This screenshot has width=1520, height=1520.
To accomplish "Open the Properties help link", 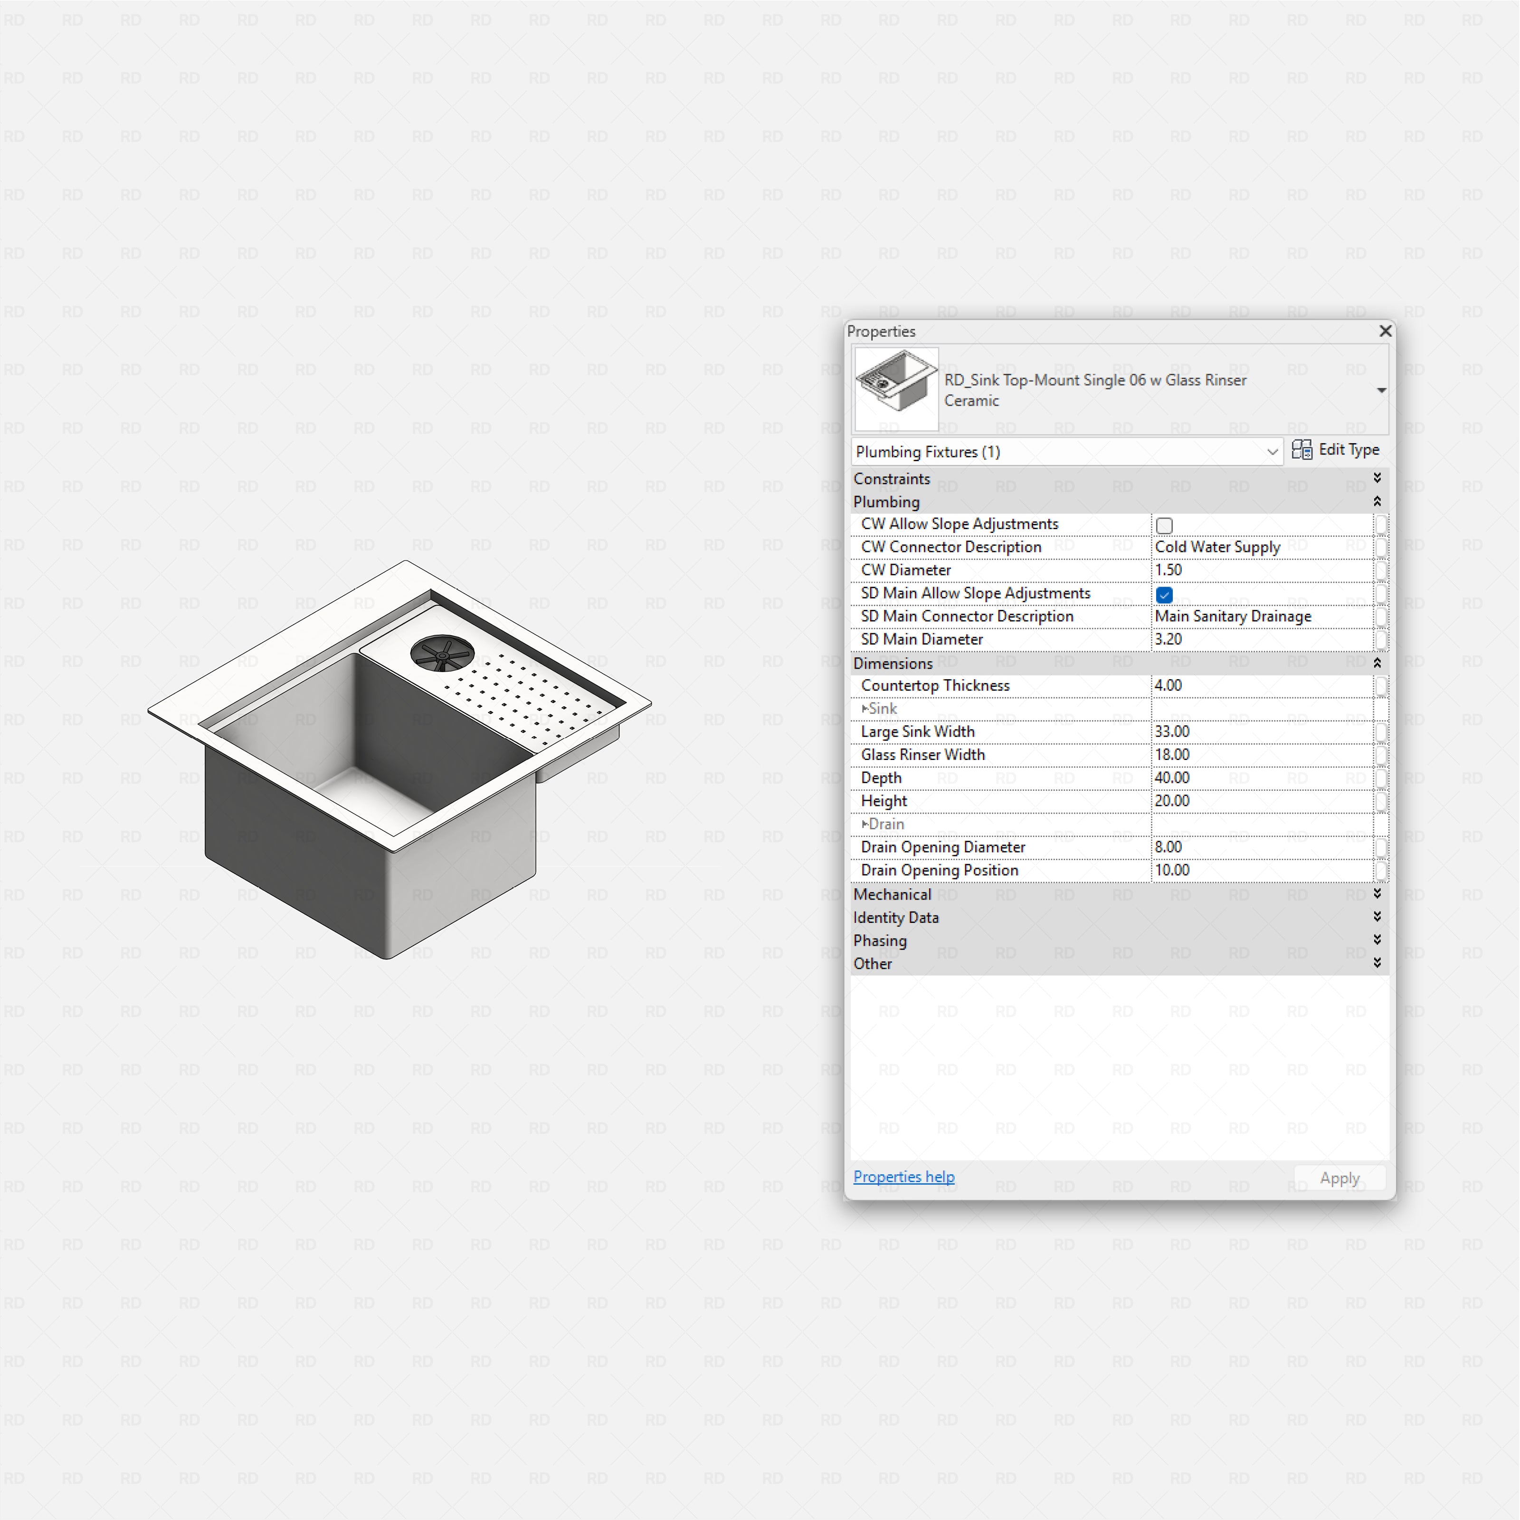I will tap(903, 1176).
